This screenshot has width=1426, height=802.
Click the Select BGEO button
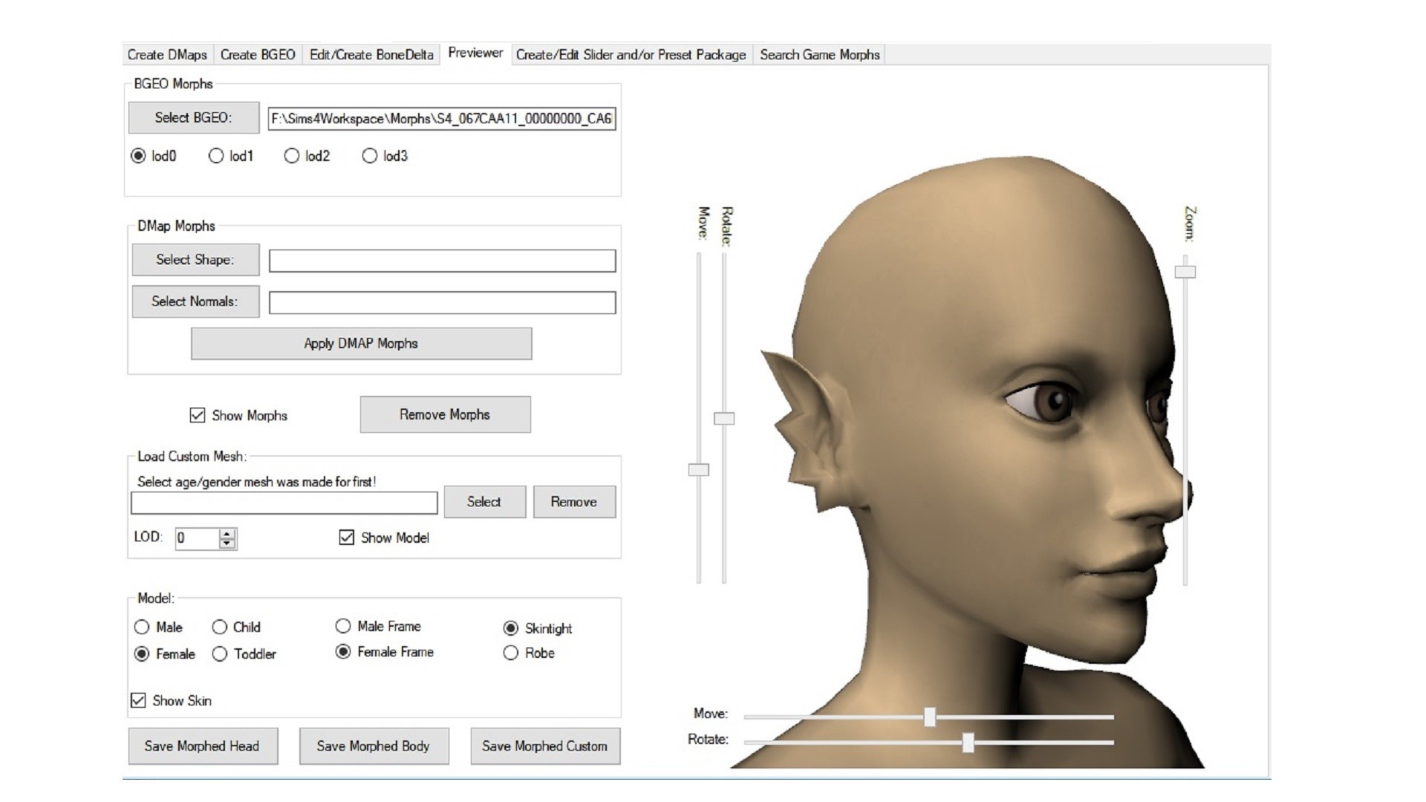(x=194, y=117)
